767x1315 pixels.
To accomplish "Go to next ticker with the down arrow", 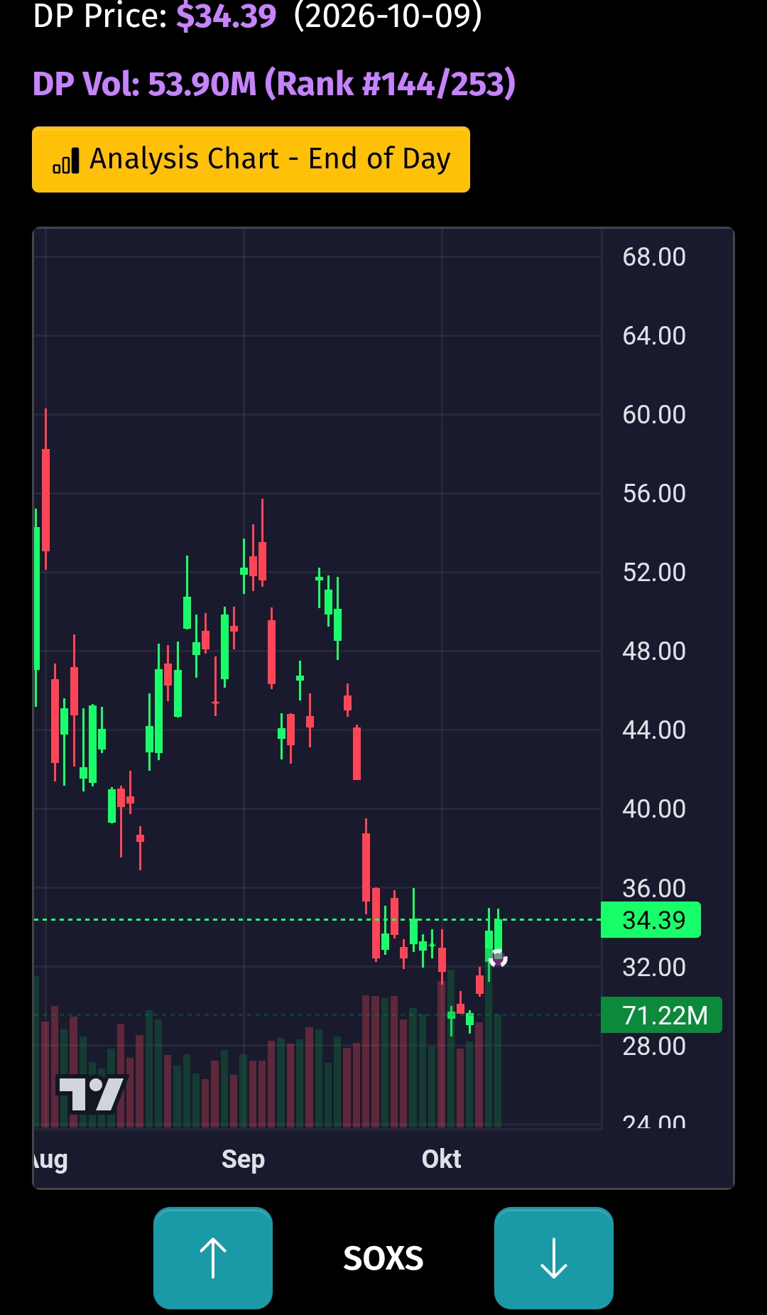I will pos(554,1257).
